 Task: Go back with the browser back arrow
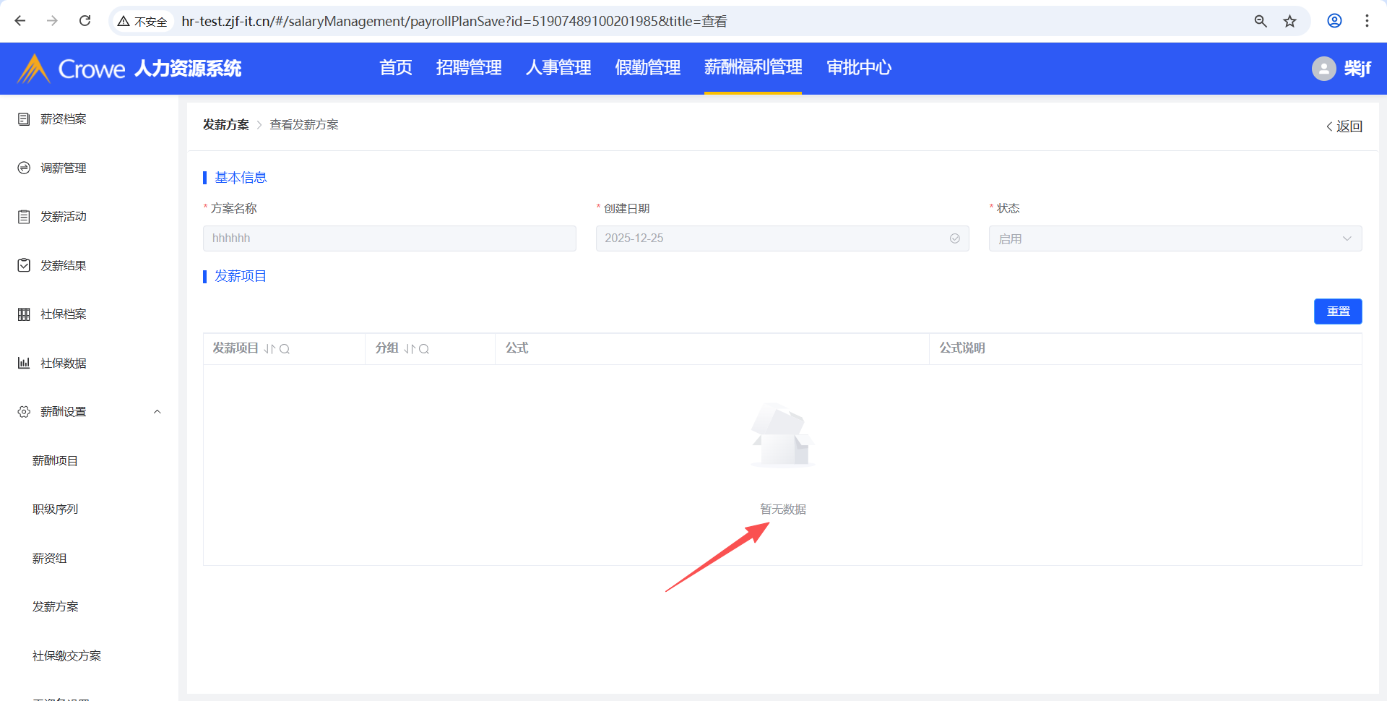pyautogui.click(x=20, y=21)
